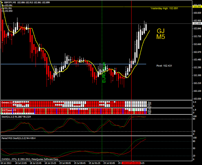Click the 80 level on M5 Stoch scale
Image resolution: width=202 pixels, height=165 pixels.
click(194, 119)
